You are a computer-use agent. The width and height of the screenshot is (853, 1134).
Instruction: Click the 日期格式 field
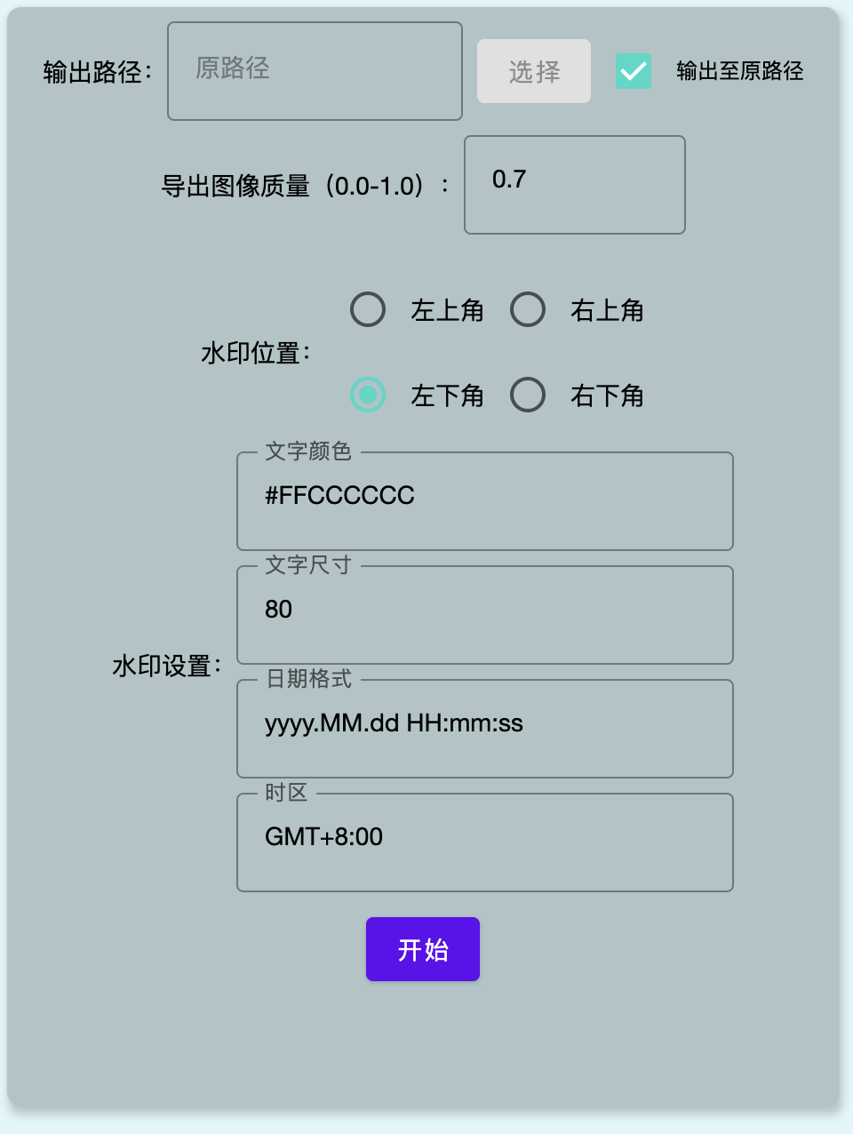tap(485, 729)
